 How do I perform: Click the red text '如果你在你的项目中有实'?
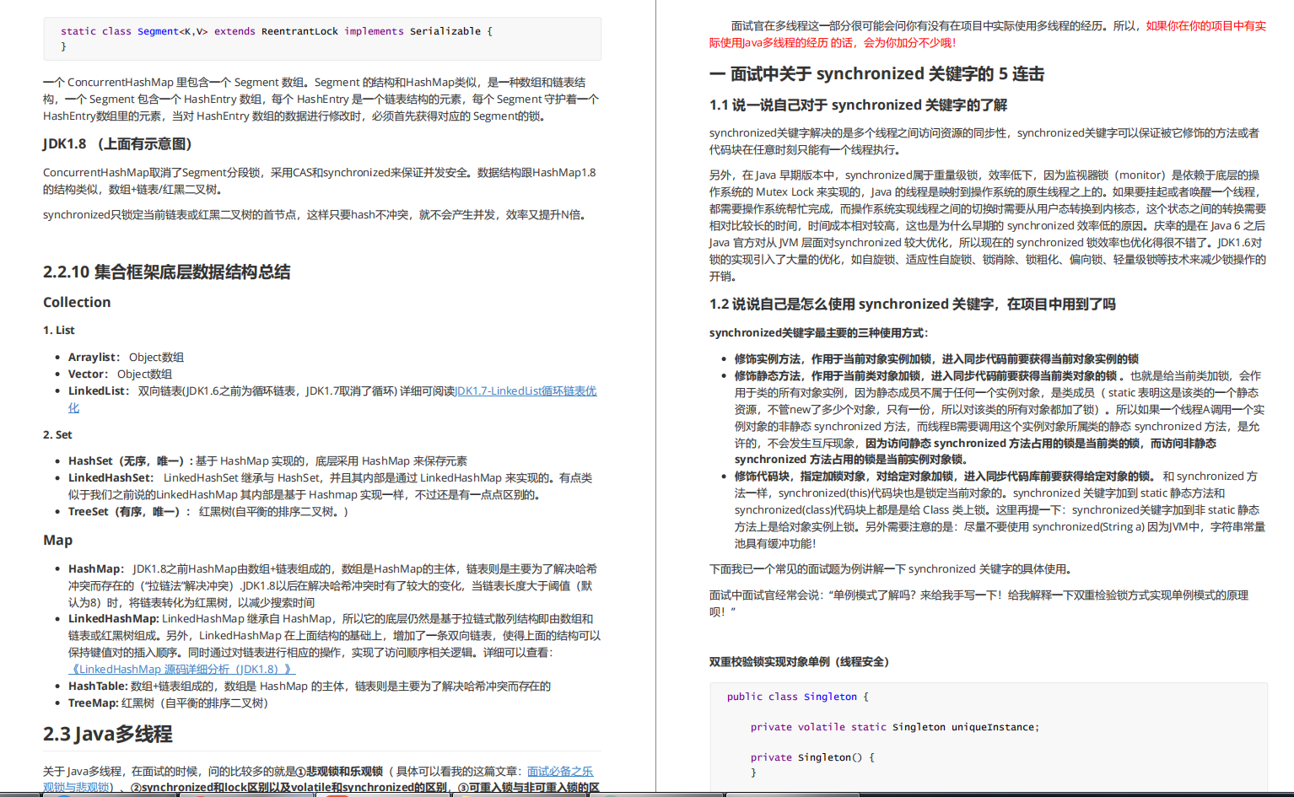(1205, 26)
